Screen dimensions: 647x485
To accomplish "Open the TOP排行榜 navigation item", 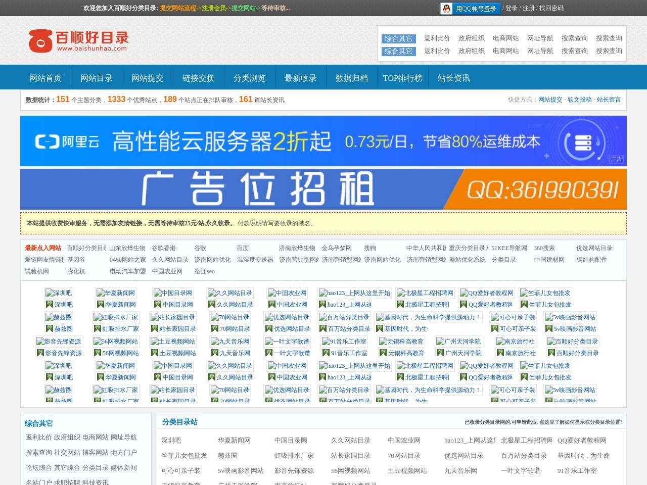I will tap(402, 78).
